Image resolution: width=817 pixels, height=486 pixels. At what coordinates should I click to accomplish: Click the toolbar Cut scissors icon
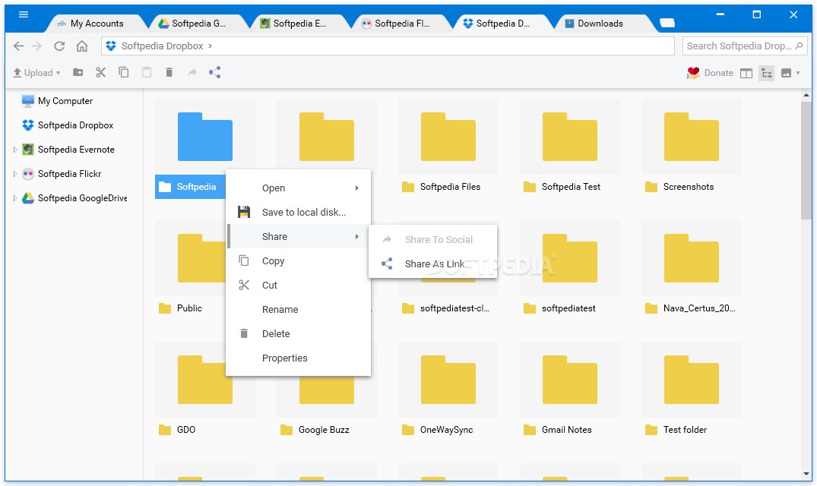pos(100,72)
